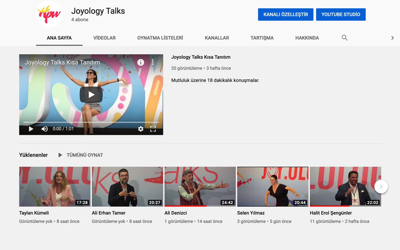Click the play icon beside Tümünü Oynat

click(x=60, y=155)
